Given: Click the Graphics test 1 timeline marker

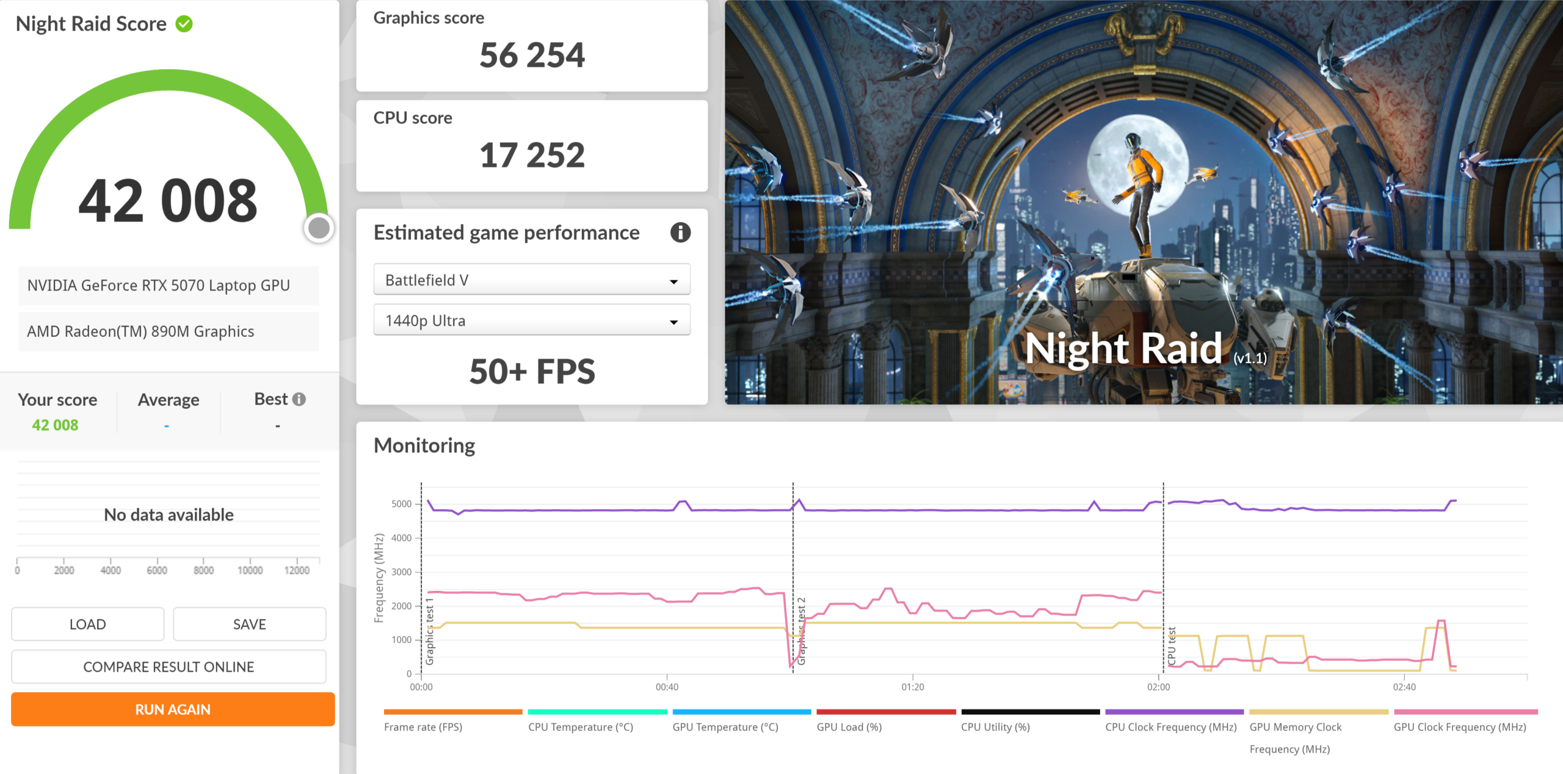Looking at the screenshot, I should point(430,631).
